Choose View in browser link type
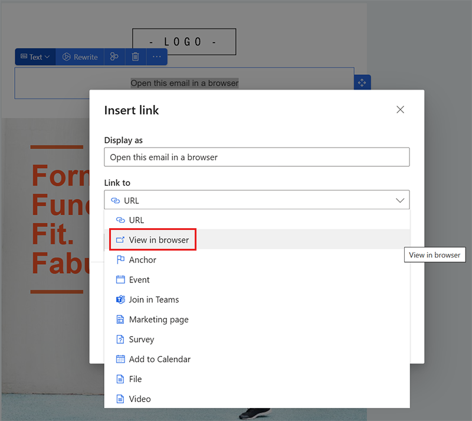 pos(257,240)
